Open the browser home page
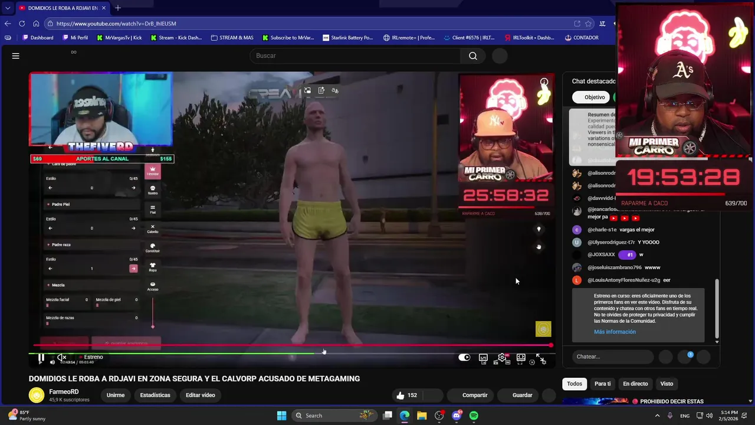The width and height of the screenshot is (755, 425). tap(36, 24)
